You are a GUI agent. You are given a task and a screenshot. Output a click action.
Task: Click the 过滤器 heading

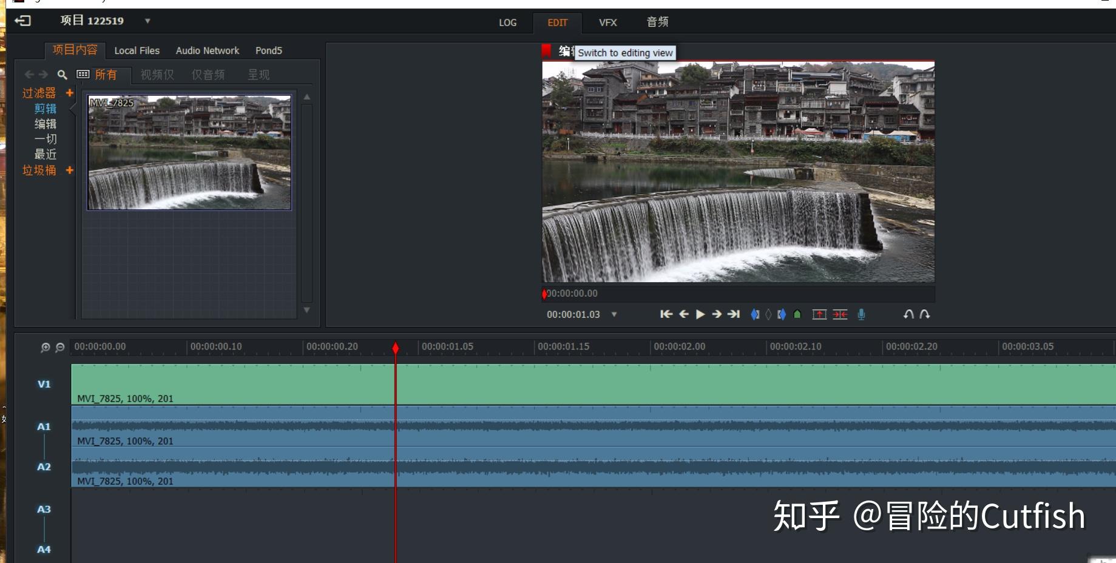click(39, 93)
